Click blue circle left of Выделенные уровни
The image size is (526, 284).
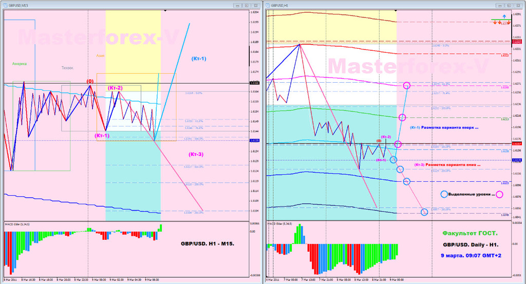444,194
